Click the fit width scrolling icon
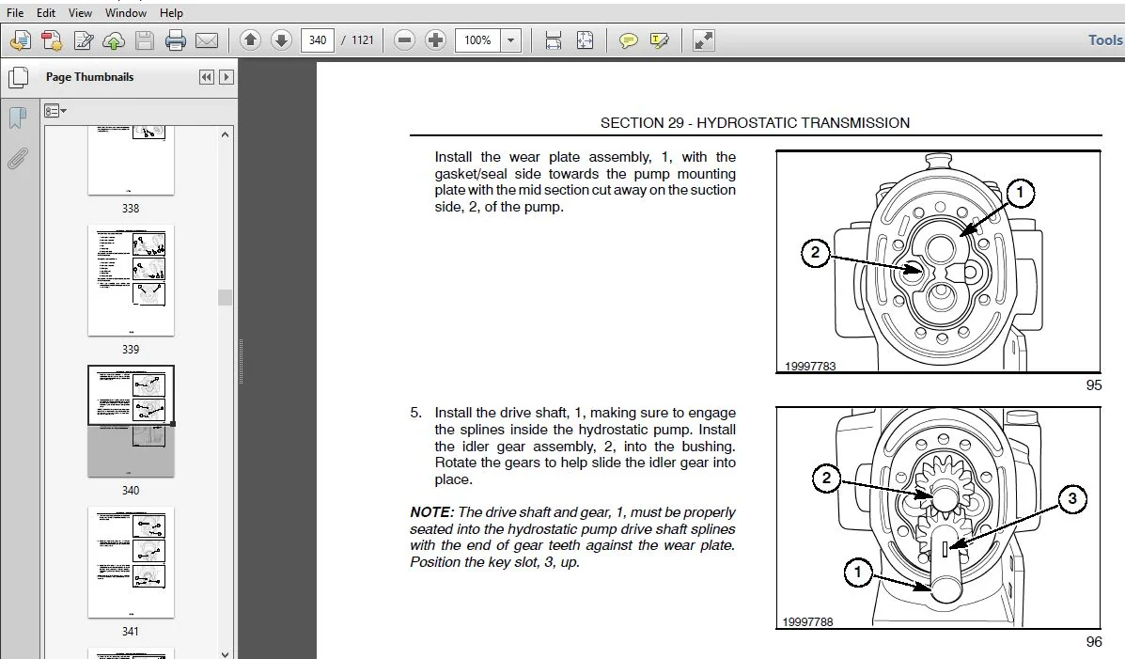 point(554,40)
